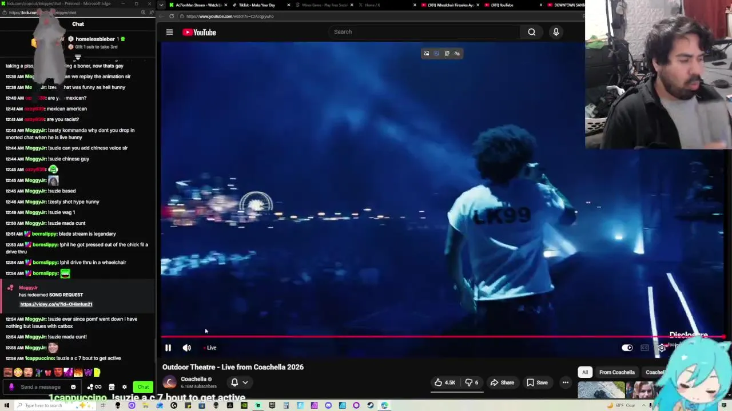The height and width of the screenshot is (411, 732).
Task: Start YouTube voice search with microphone
Action: pos(556,32)
